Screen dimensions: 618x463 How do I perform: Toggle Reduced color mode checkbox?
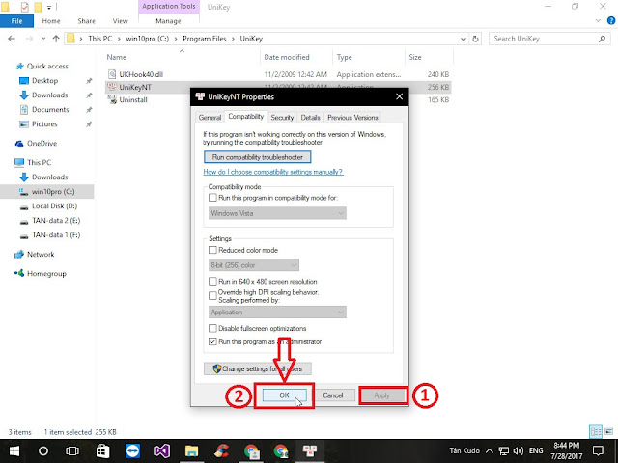click(x=212, y=250)
